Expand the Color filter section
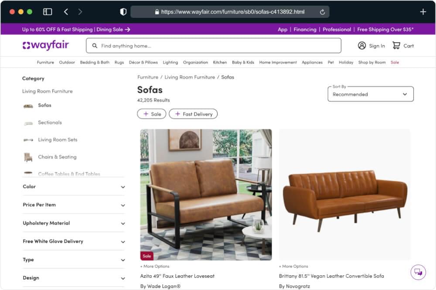Image resolution: width=436 pixels, height=290 pixels. coord(73,187)
